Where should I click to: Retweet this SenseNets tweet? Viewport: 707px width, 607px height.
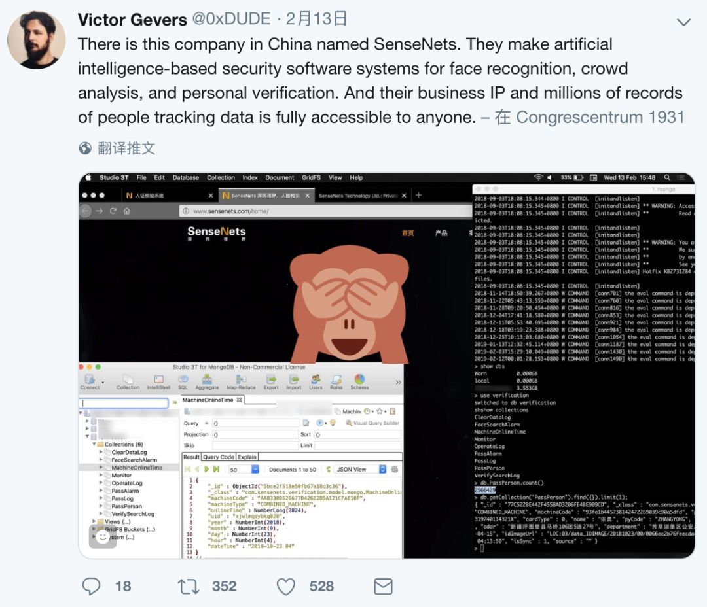[x=189, y=586]
